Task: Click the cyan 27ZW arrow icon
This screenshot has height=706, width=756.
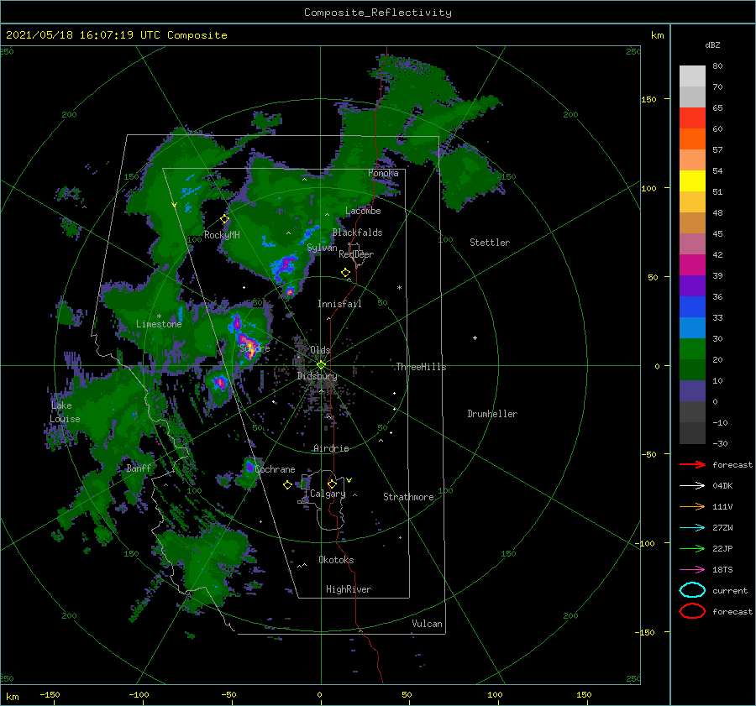Action: click(x=692, y=528)
